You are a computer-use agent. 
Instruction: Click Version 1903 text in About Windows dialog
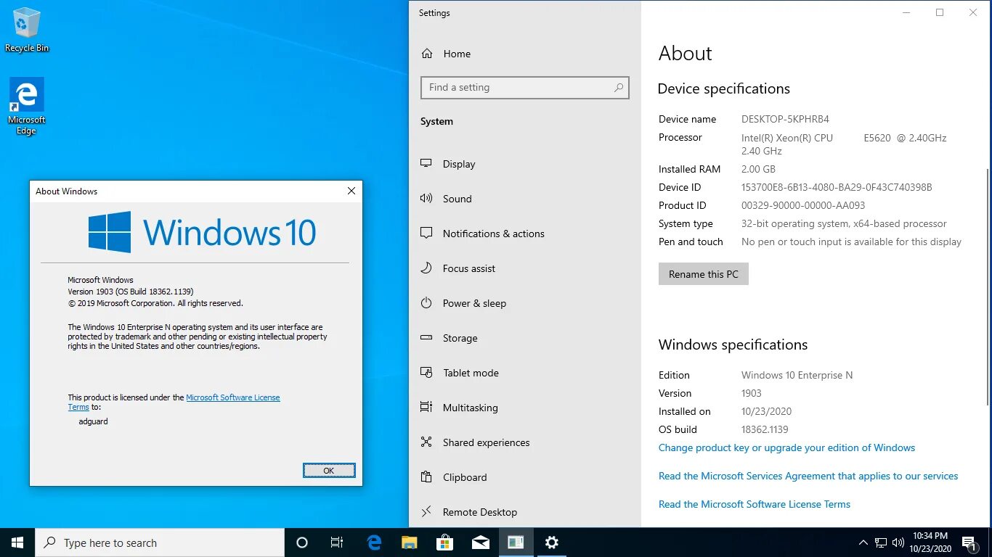(x=131, y=292)
